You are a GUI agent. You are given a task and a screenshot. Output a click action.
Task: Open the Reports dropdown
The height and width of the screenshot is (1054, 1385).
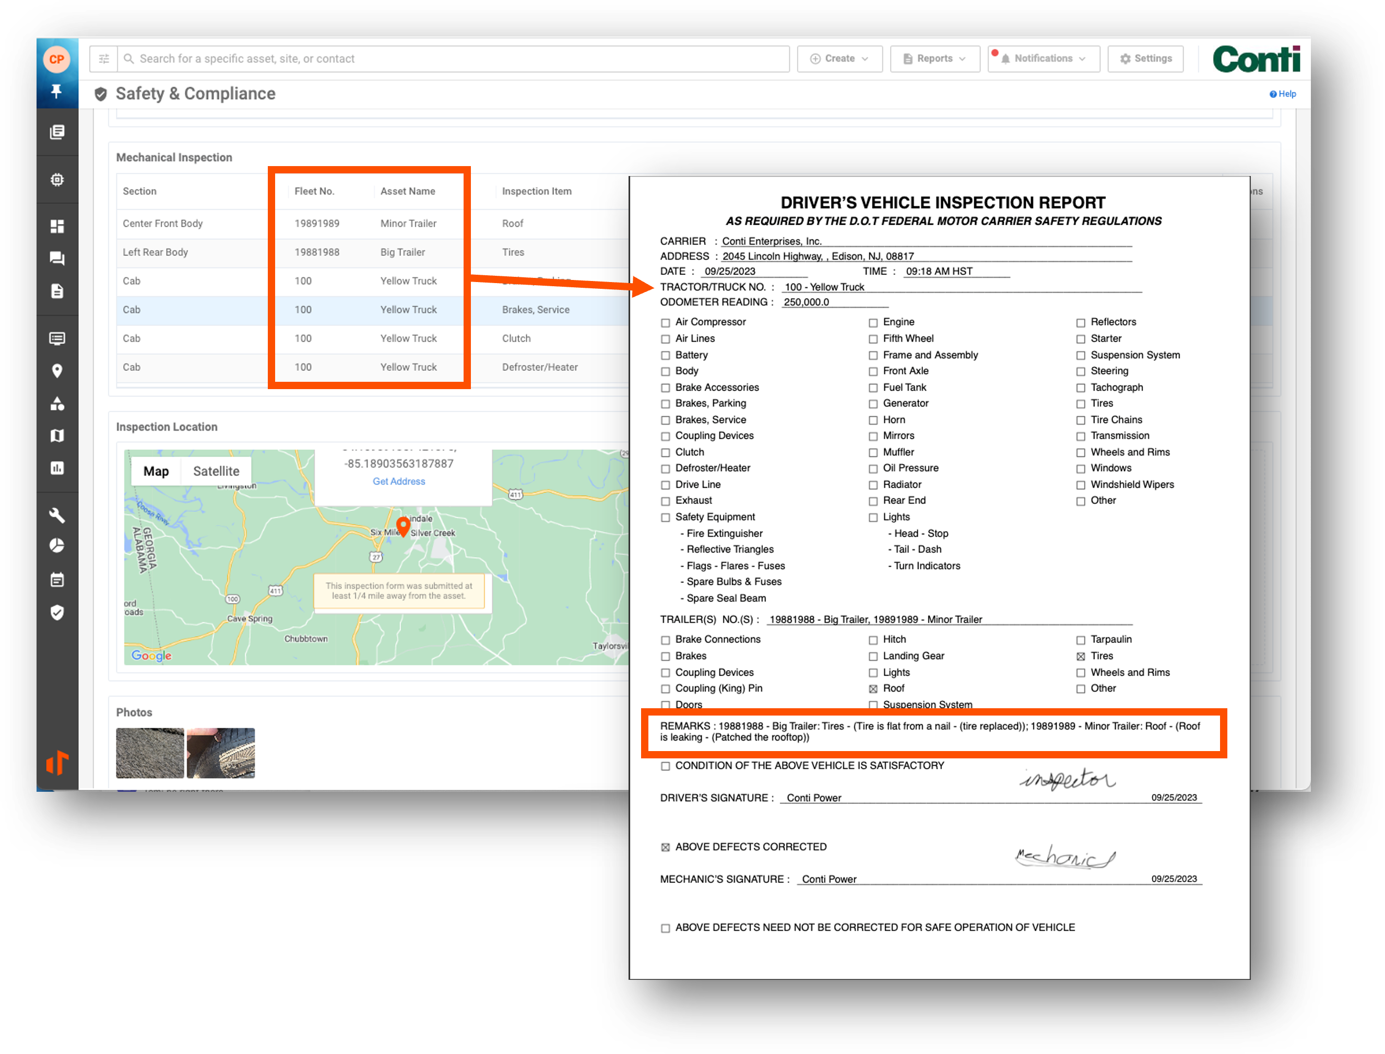(x=934, y=58)
